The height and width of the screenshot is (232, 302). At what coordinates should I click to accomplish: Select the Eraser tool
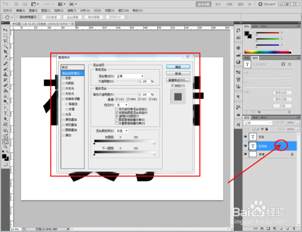(x=5, y=86)
